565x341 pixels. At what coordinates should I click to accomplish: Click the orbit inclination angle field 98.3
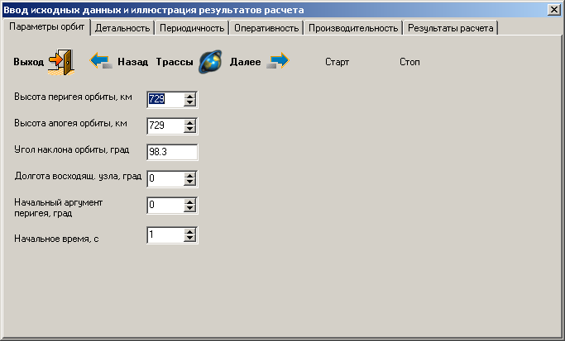click(172, 152)
